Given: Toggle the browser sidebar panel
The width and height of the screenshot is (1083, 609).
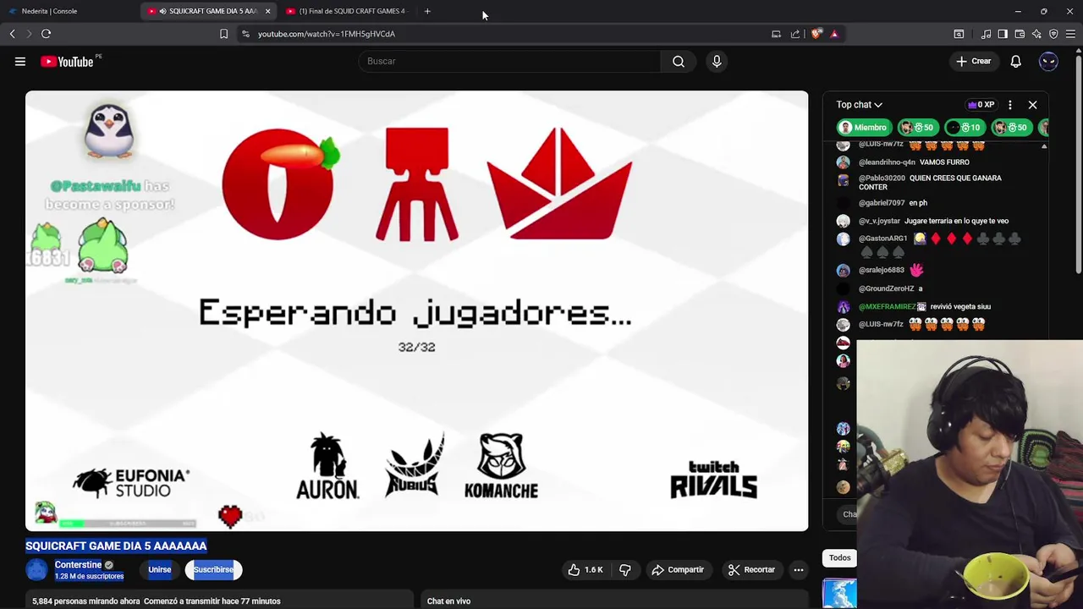Looking at the screenshot, I should point(1003,34).
